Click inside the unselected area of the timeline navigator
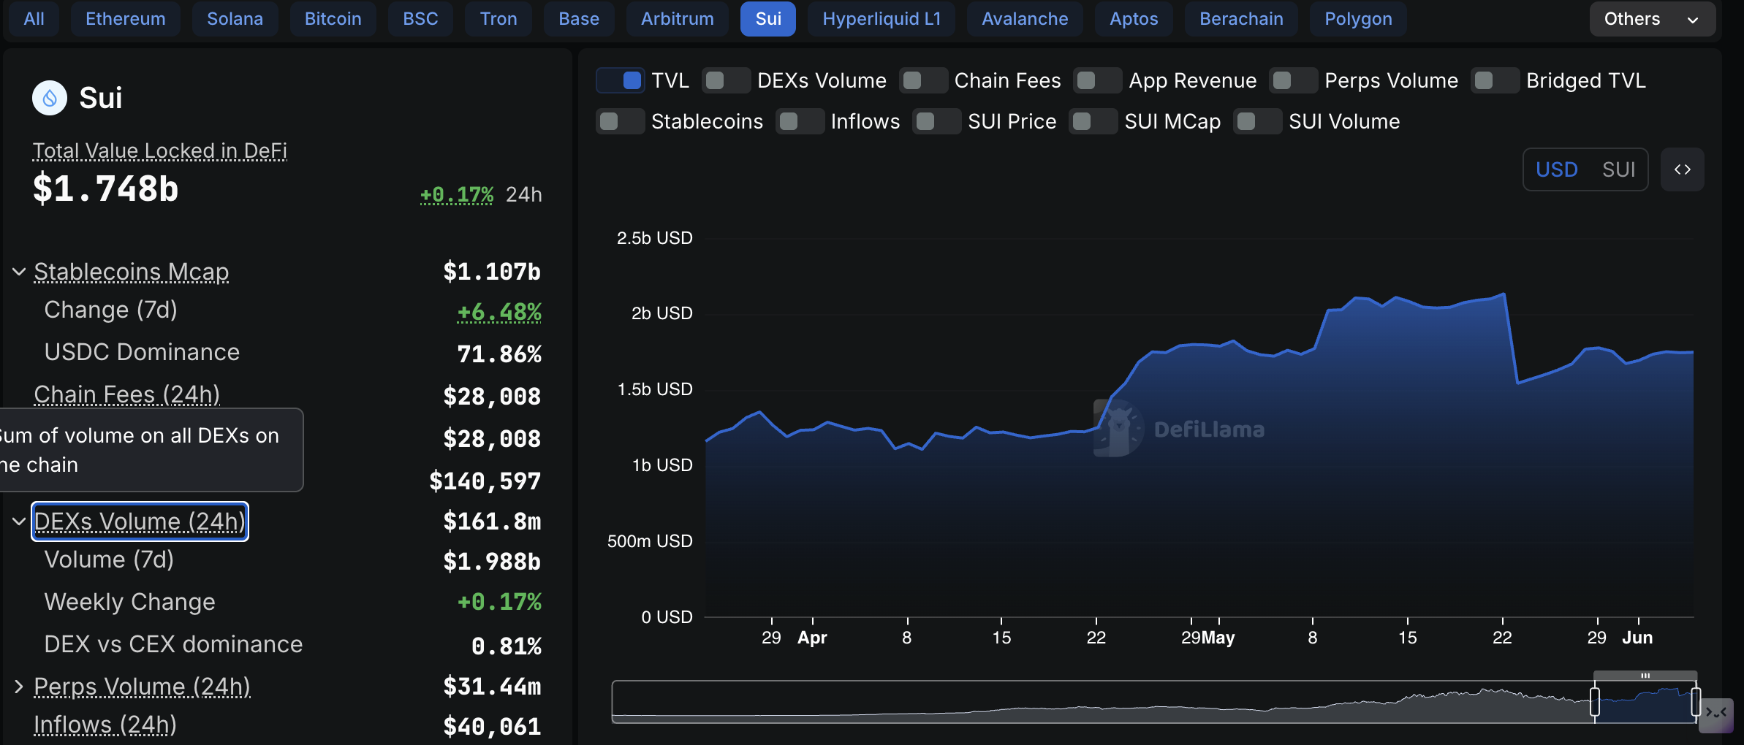1744x745 pixels. click(x=1096, y=702)
